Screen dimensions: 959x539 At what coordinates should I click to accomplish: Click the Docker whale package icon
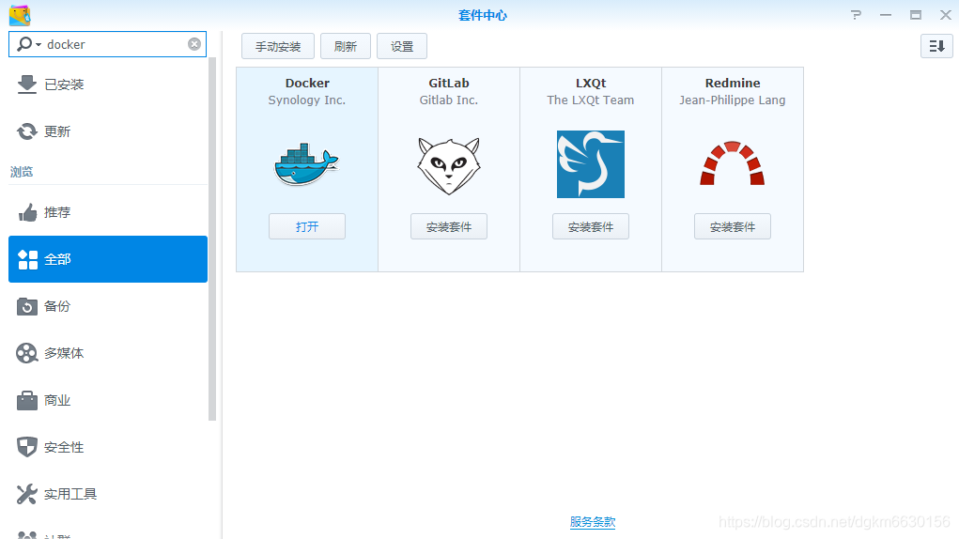click(306, 164)
